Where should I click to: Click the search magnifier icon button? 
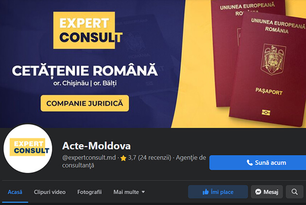[294, 192]
